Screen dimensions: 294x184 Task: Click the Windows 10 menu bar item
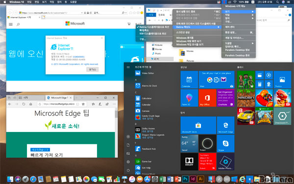coord(17,2)
